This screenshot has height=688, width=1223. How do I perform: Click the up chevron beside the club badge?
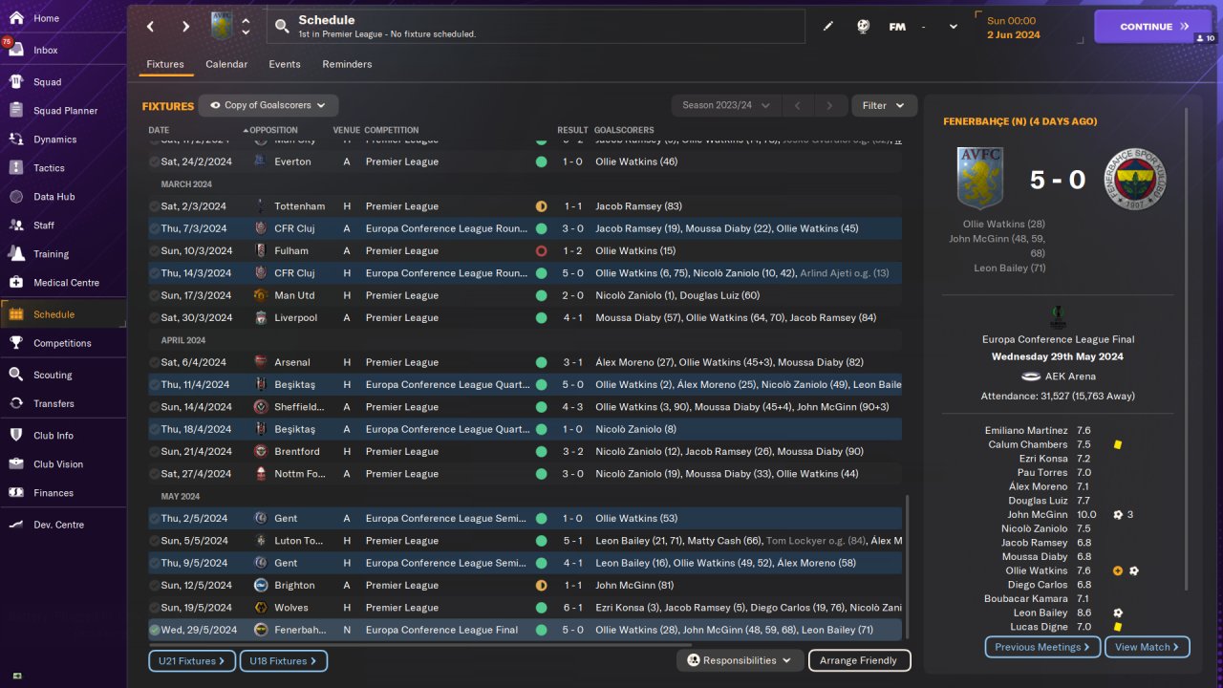[x=246, y=20]
